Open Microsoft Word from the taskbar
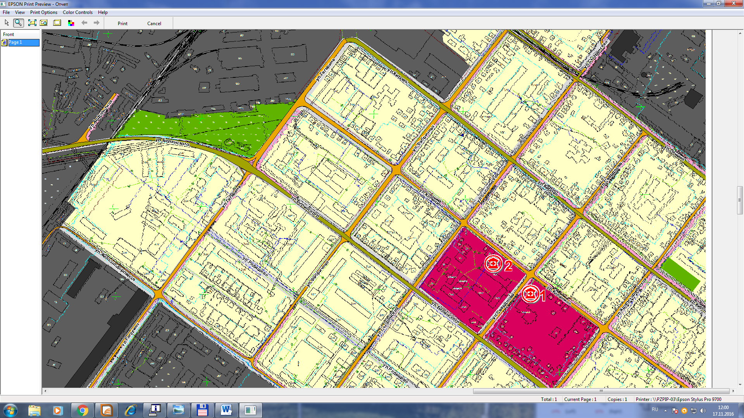This screenshot has height=418, width=744. coord(226,410)
